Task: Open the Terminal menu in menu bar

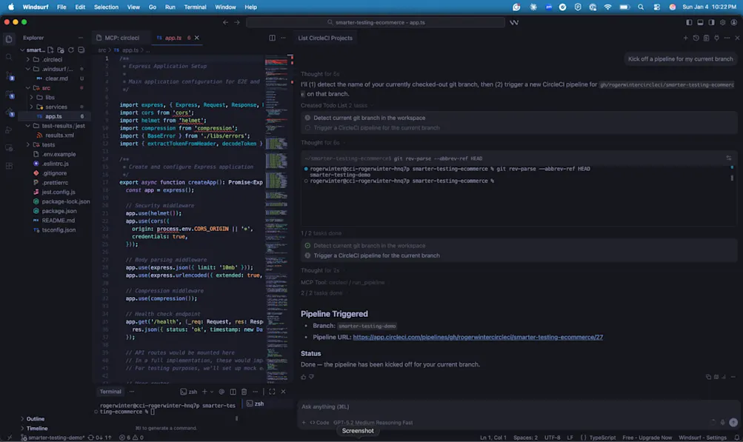Action: pyautogui.click(x=195, y=7)
